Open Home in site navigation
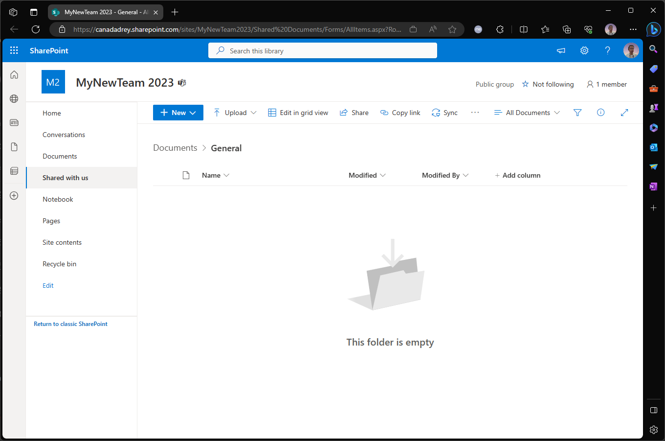 [x=52, y=113]
